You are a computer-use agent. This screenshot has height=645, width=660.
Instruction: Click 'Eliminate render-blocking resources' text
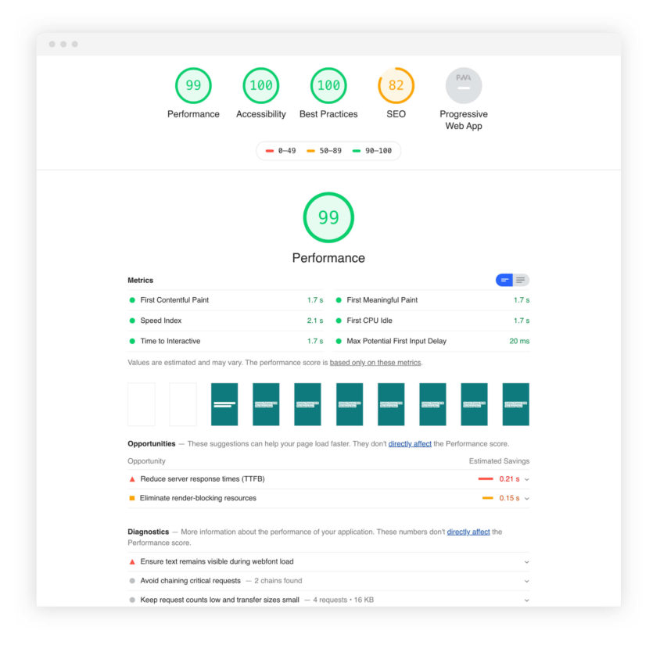(x=198, y=498)
